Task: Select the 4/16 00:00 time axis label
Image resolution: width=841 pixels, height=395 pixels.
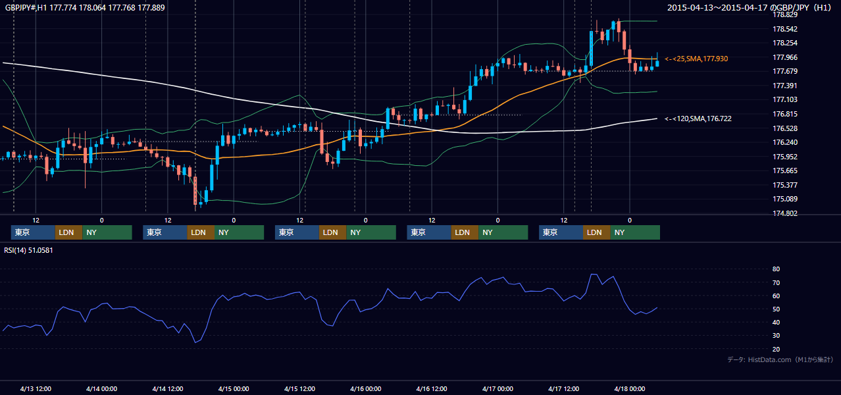Action: tap(365, 388)
